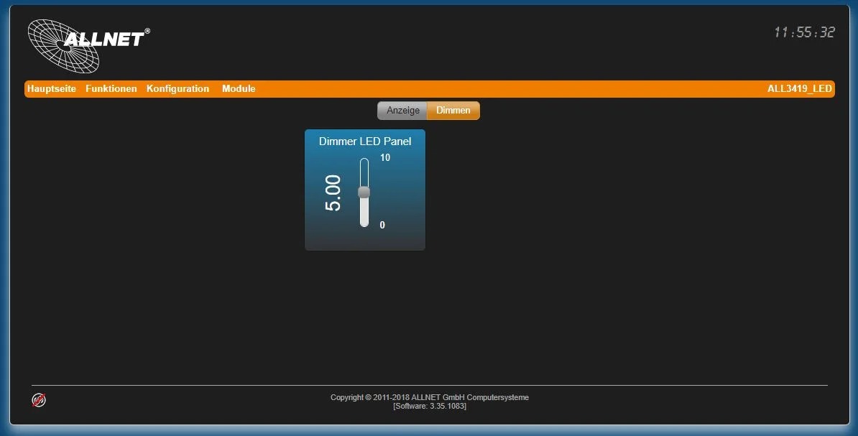The width and height of the screenshot is (858, 436).
Task: Select the Dimmen tab
Action: point(452,110)
